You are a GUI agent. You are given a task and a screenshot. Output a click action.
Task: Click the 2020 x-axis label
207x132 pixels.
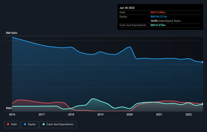pos(130,114)
